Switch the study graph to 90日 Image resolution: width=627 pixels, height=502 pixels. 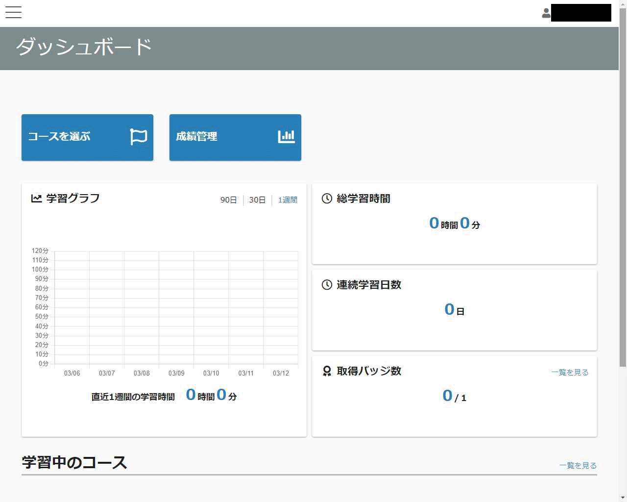point(228,200)
